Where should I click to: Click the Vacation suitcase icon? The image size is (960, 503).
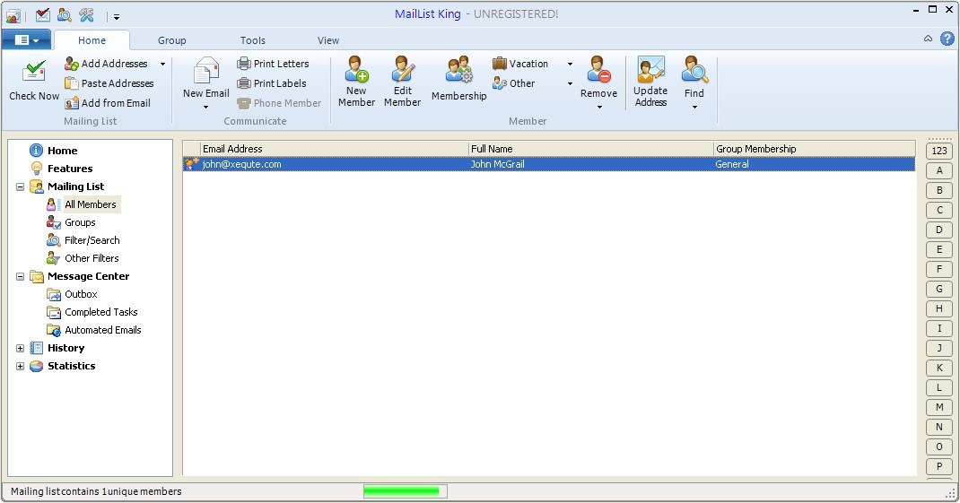(x=500, y=63)
